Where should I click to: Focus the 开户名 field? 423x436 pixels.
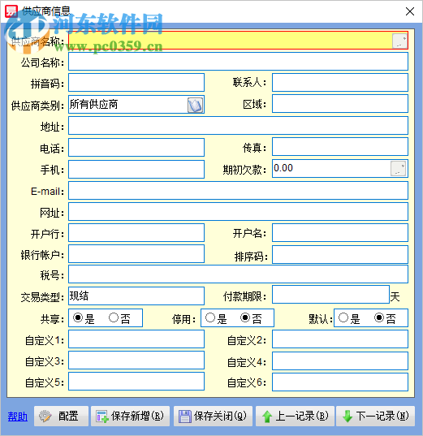(340, 233)
